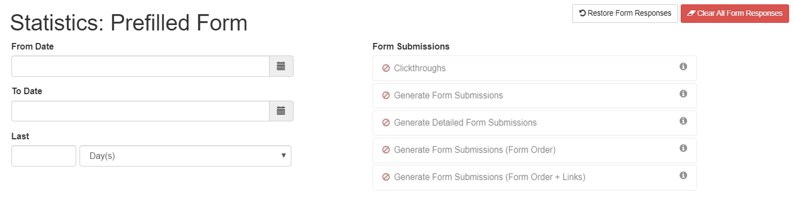This screenshot has width=794, height=197.
Task: Focus the From Date input field
Action: click(141, 66)
